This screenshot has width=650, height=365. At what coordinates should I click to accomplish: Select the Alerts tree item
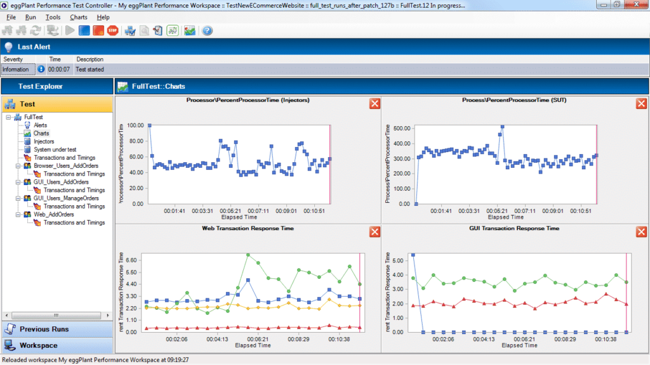[40, 125]
